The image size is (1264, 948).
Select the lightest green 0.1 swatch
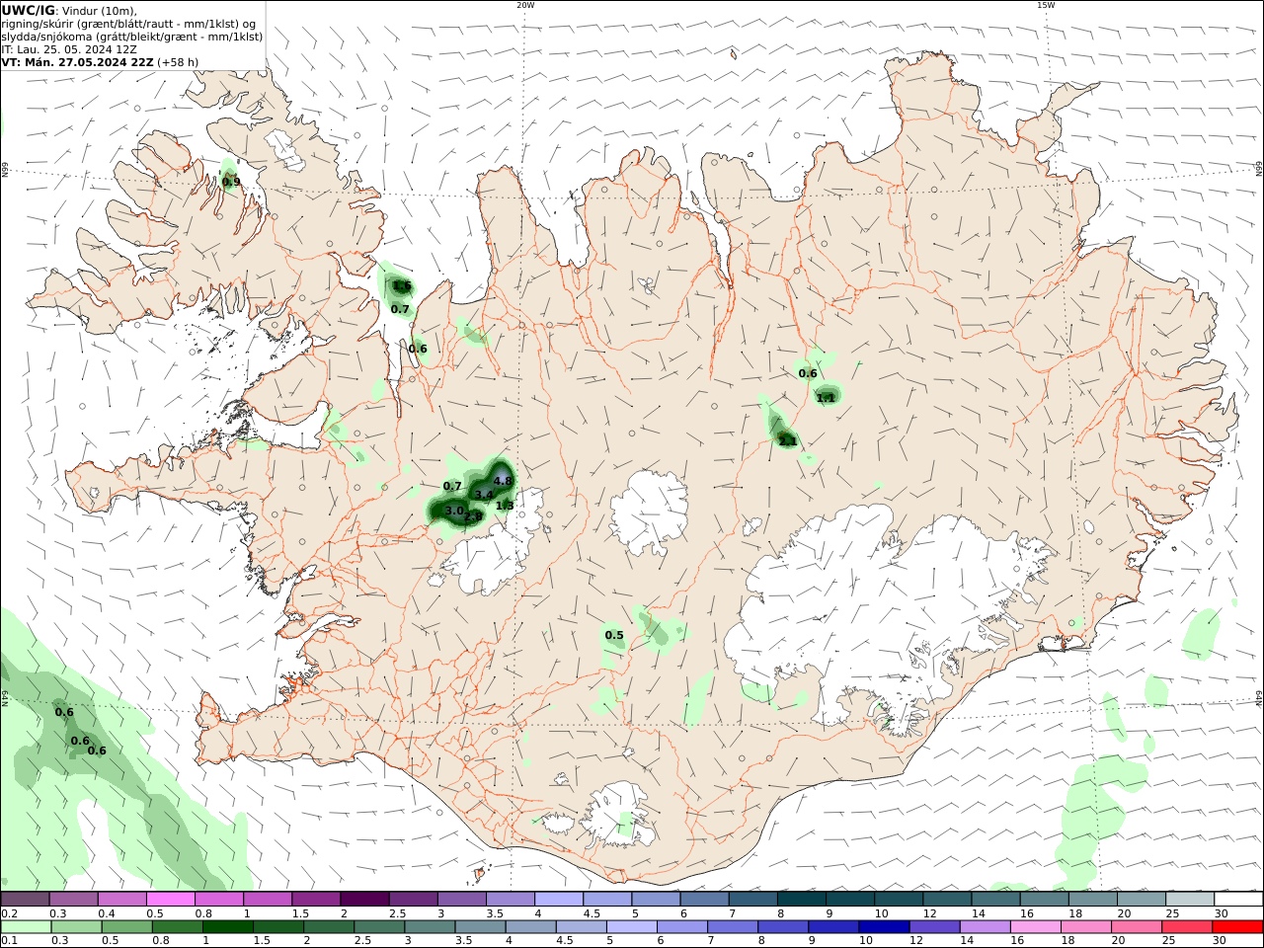pyautogui.click(x=27, y=927)
